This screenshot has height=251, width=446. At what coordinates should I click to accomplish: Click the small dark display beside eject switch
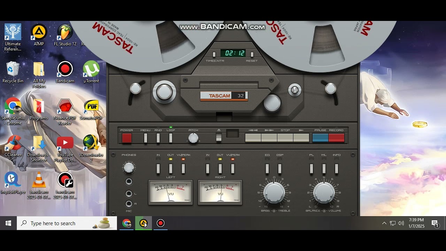coord(232,134)
